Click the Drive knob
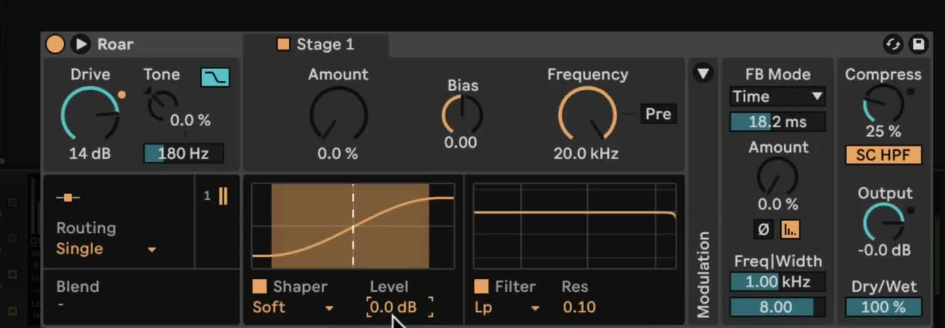 (90, 114)
